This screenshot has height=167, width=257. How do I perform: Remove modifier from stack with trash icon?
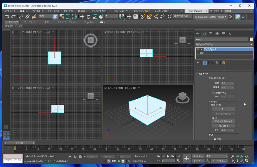217,63
